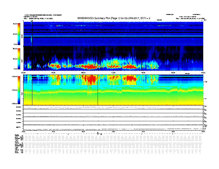
Task: Click the 10 tick on TNR right axis
Action: tap(205, 99)
